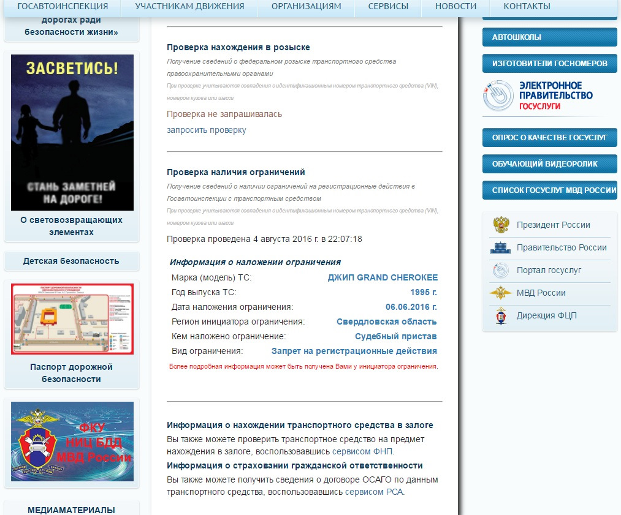
Task: Open the СЕРВИСЫ menu
Action: (388, 6)
